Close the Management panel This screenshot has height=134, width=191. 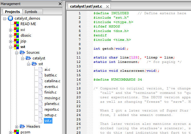coord(60,4)
